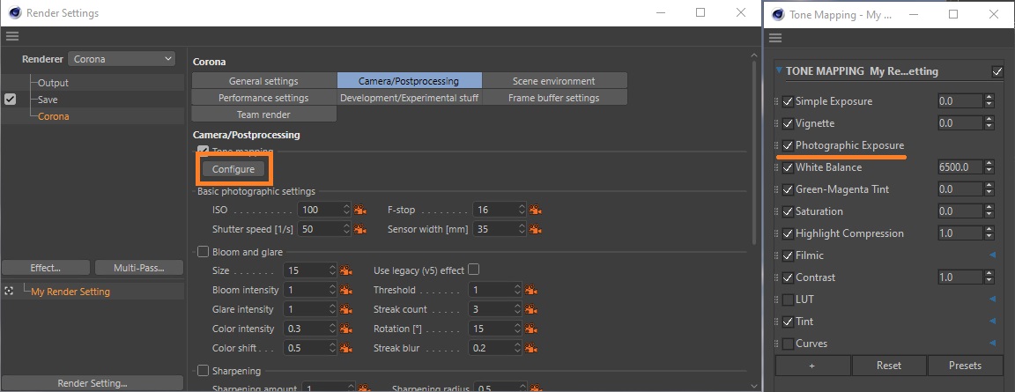Enable the Sharpening checkbox
Image resolution: width=1015 pixels, height=392 pixels.
(203, 371)
